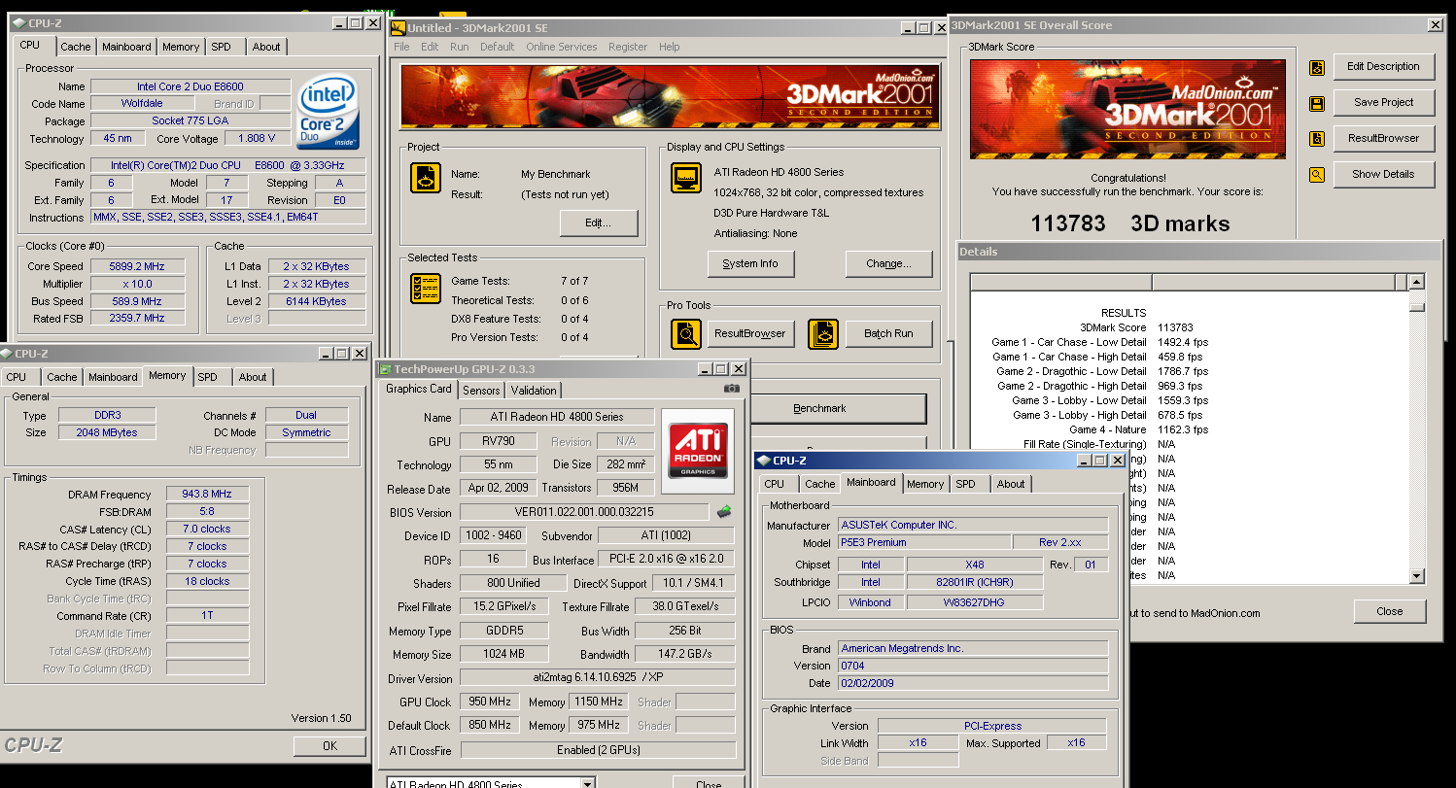
Task: Open the Default menu in 3DMark2001
Action: [497, 47]
